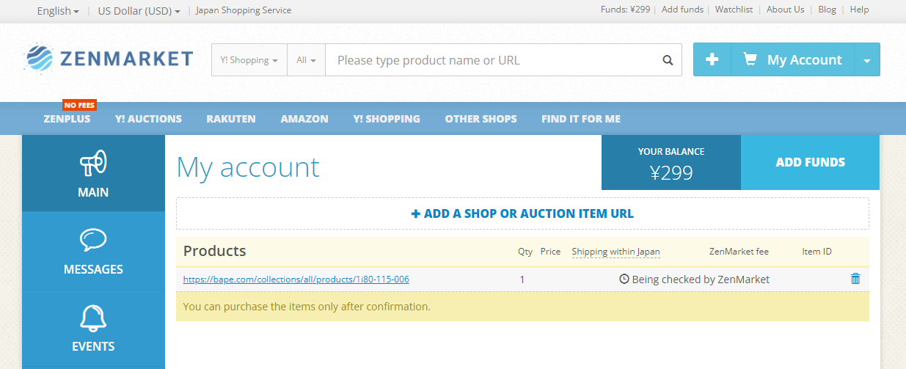This screenshot has width=906, height=369.
Task: Click the quantity value 1
Action: pos(522,280)
